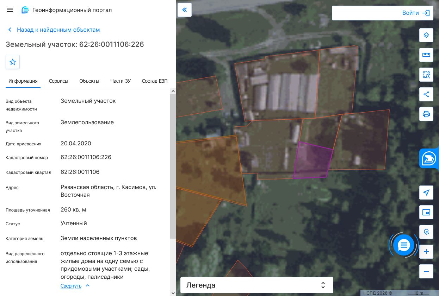Open the hamburger main menu
Viewport: 439px width, 296px height.
[10, 10]
